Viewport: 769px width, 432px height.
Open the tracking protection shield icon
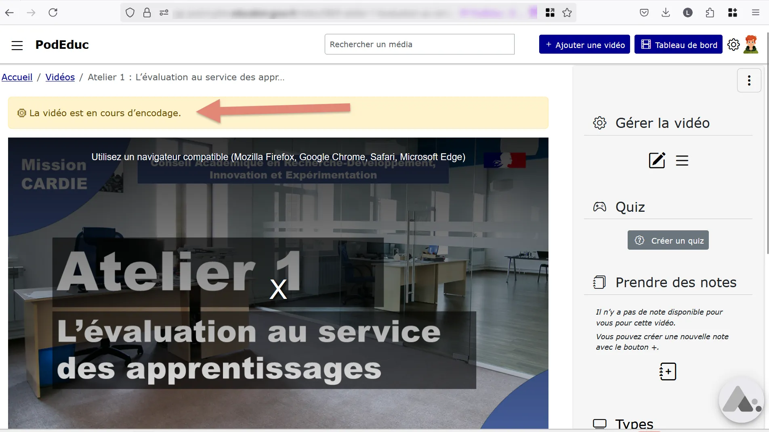pyautogui.click(x=130, y=13)
